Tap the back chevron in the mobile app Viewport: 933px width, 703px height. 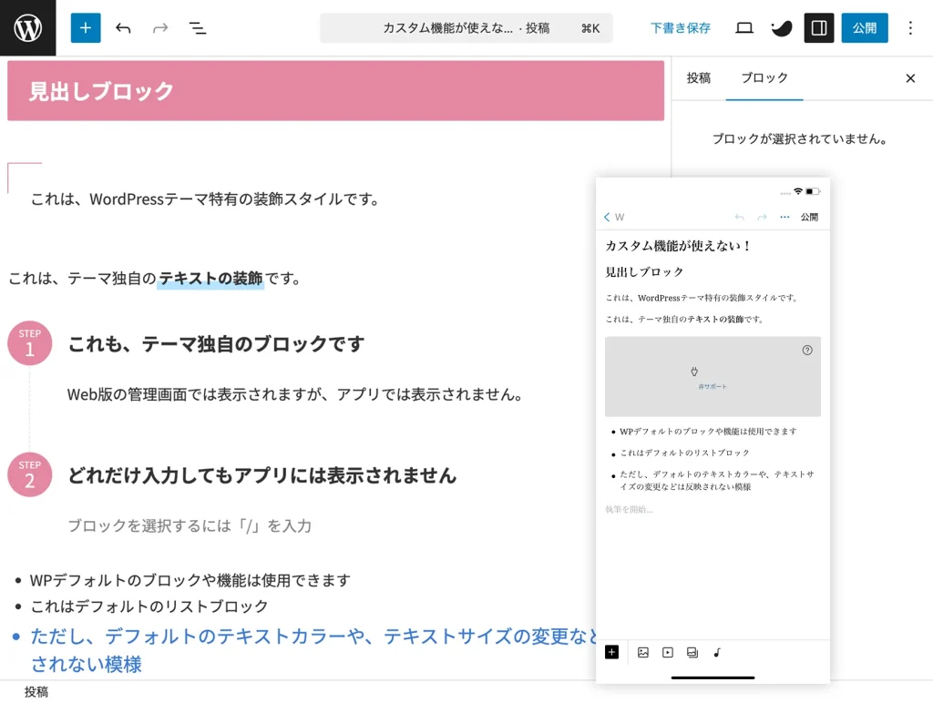(606, 217)
